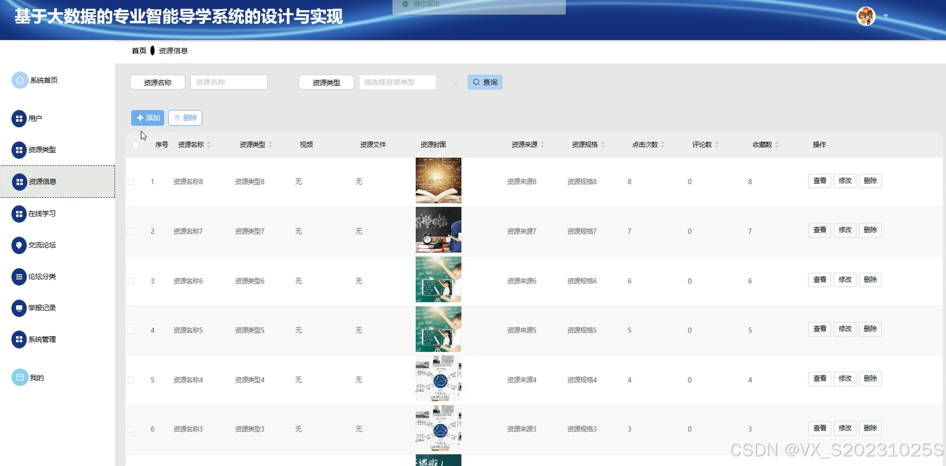This screenshot has width=946, height=466.
Task: Check the row 资源名称5 checkbox
Action: 131,331
